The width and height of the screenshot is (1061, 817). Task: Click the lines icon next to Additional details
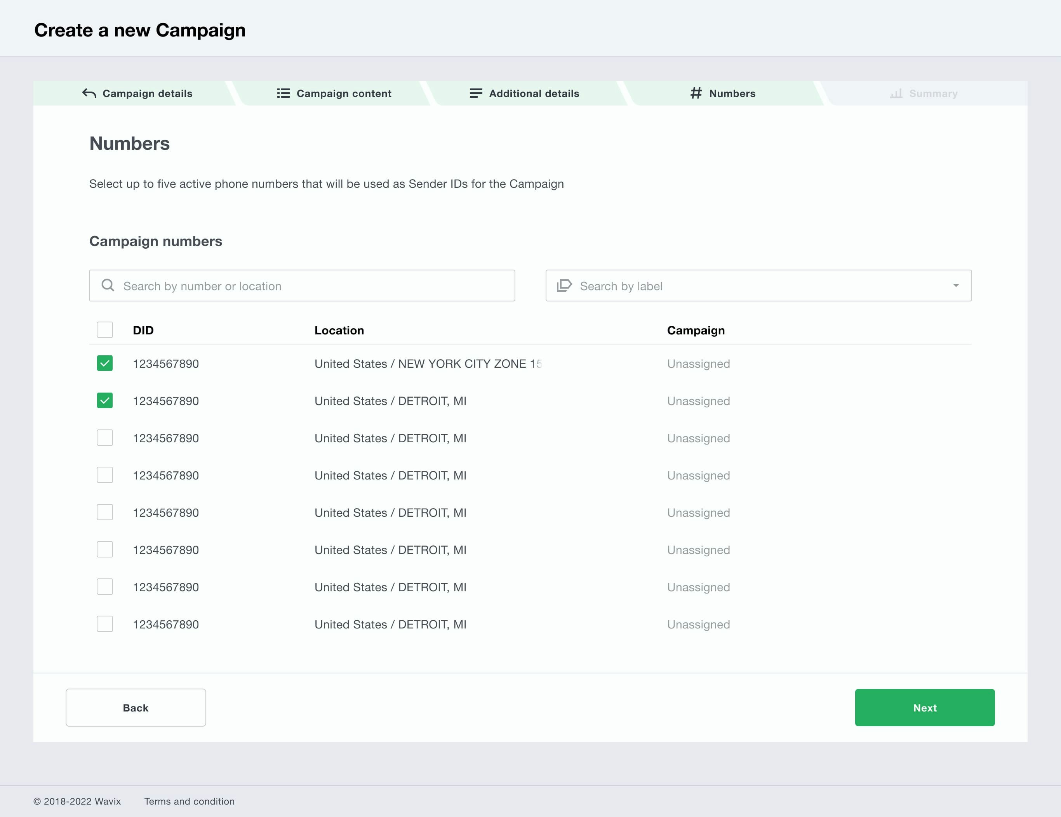tap(476, 93)
